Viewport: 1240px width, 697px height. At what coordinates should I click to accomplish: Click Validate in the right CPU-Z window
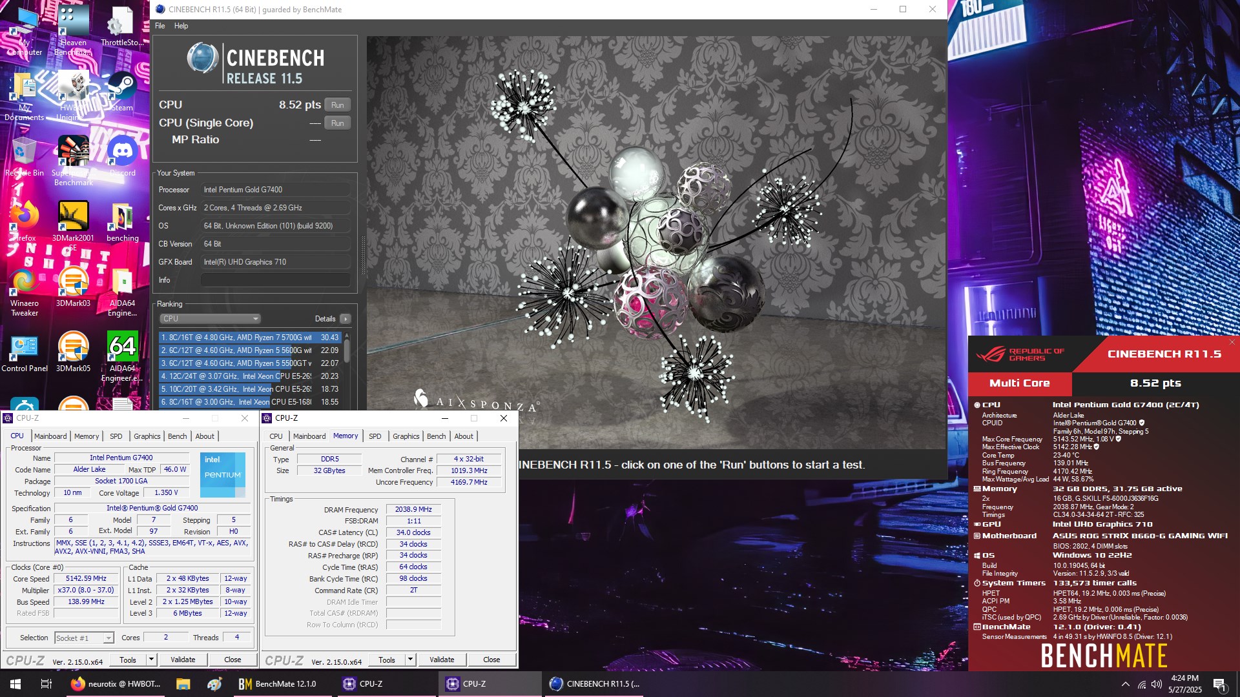tap(442, 660)
